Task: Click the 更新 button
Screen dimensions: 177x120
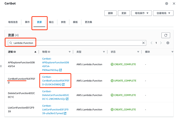Action: [x=124, y=13]
